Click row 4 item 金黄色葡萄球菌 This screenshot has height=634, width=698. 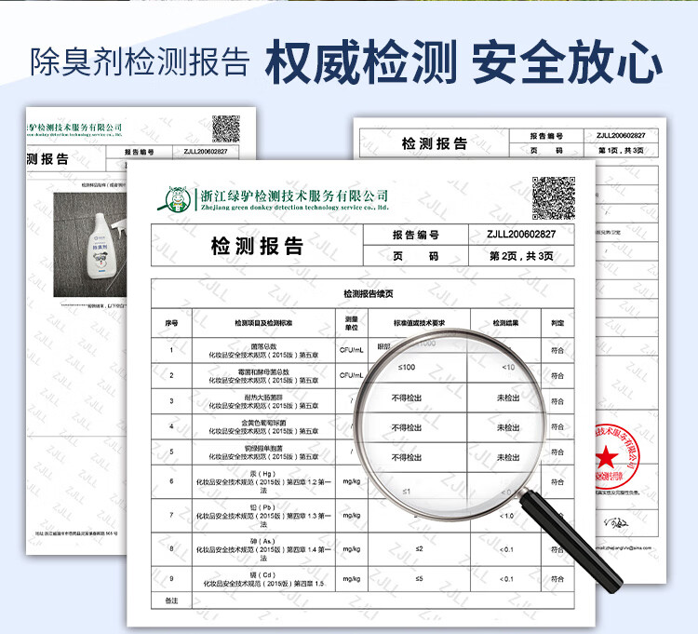pyautogui.click(x=263, y=423)
